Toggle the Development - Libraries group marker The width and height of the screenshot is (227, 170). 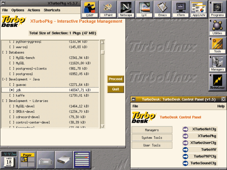[5, 101]
